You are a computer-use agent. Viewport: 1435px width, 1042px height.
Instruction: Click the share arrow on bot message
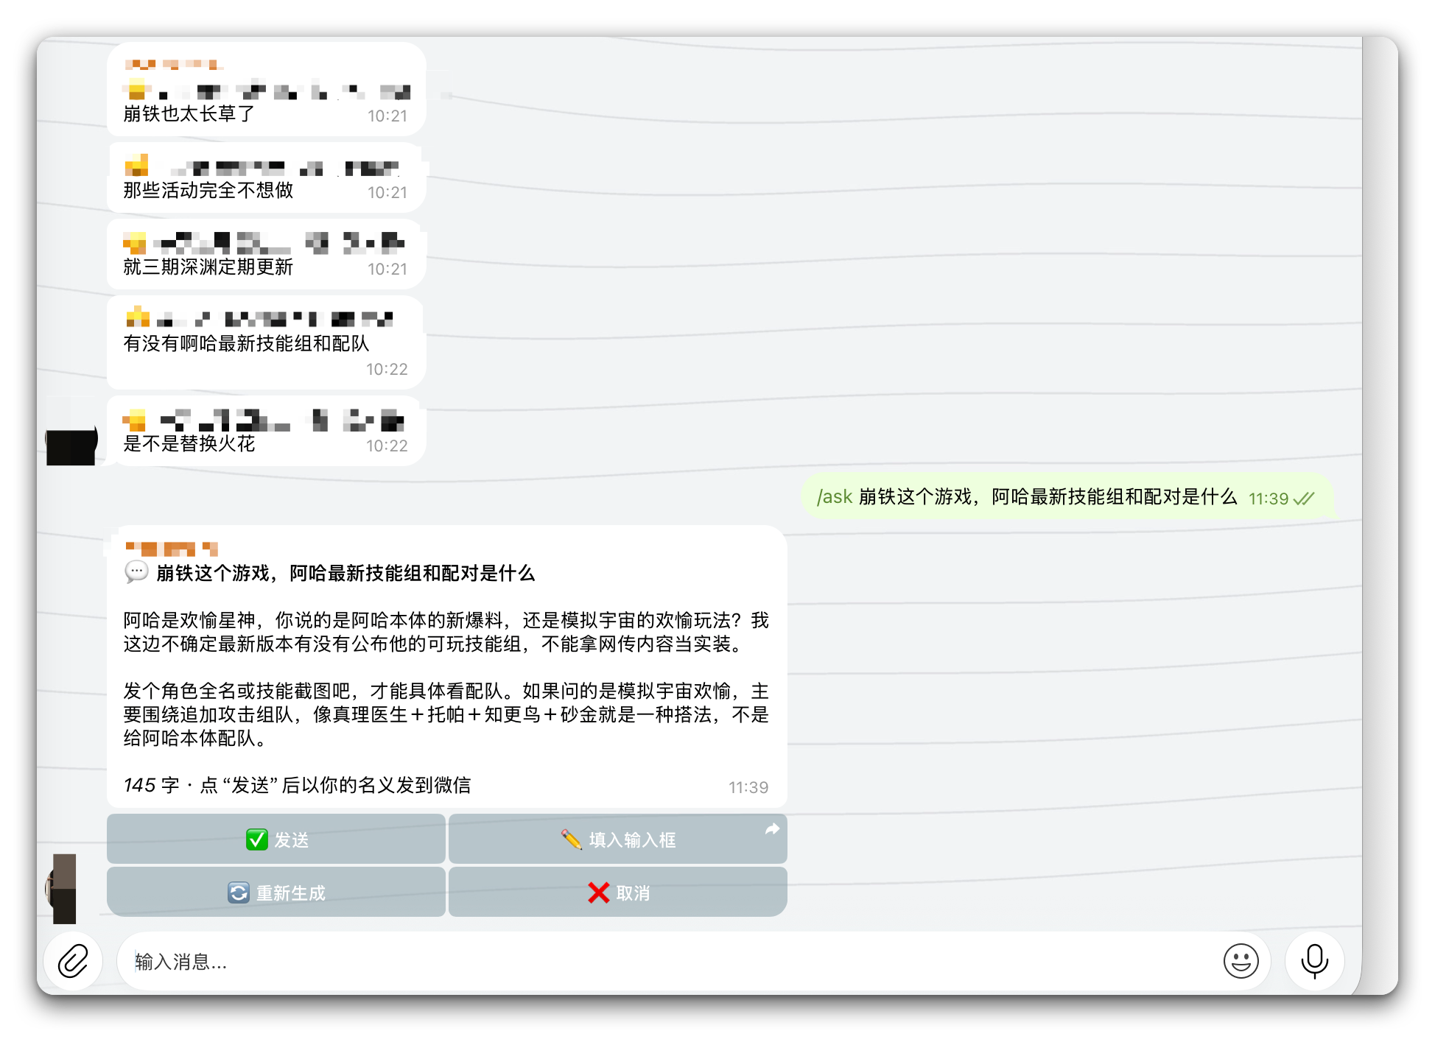coord(771,829)
